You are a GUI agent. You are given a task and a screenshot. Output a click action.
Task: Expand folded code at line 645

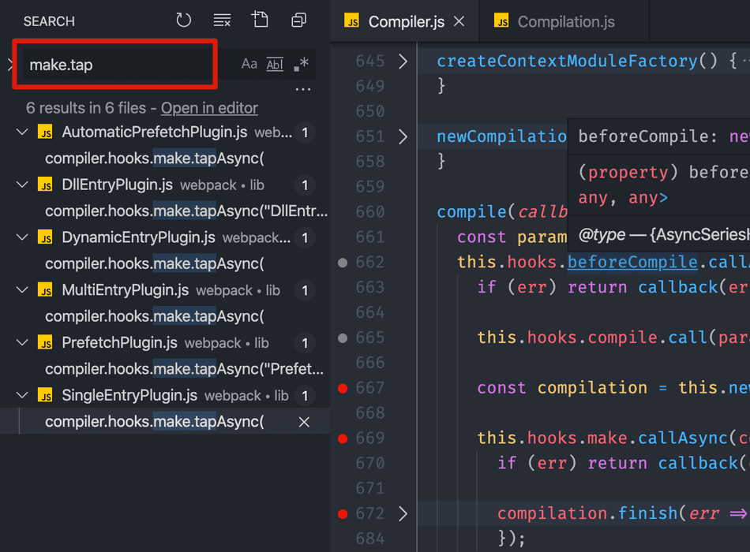point(403,62)
